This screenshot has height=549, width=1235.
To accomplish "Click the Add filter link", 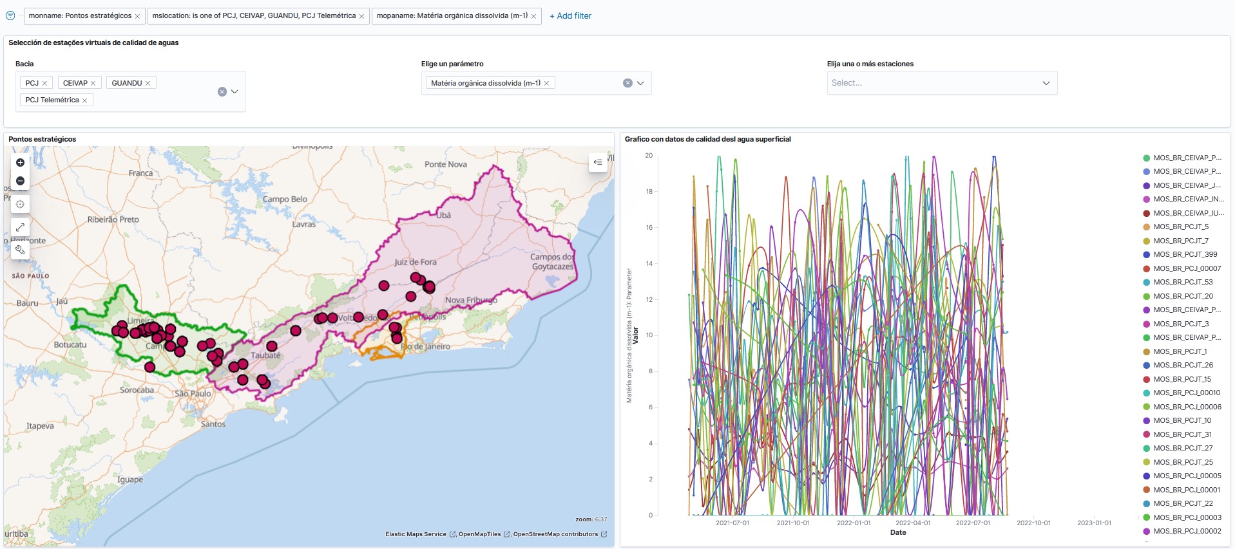I will click(x=570, y=15).
